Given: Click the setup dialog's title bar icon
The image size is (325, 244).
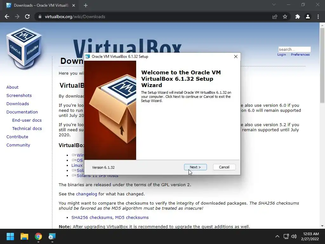Looking at the screenshot, I should click(88, 57).
